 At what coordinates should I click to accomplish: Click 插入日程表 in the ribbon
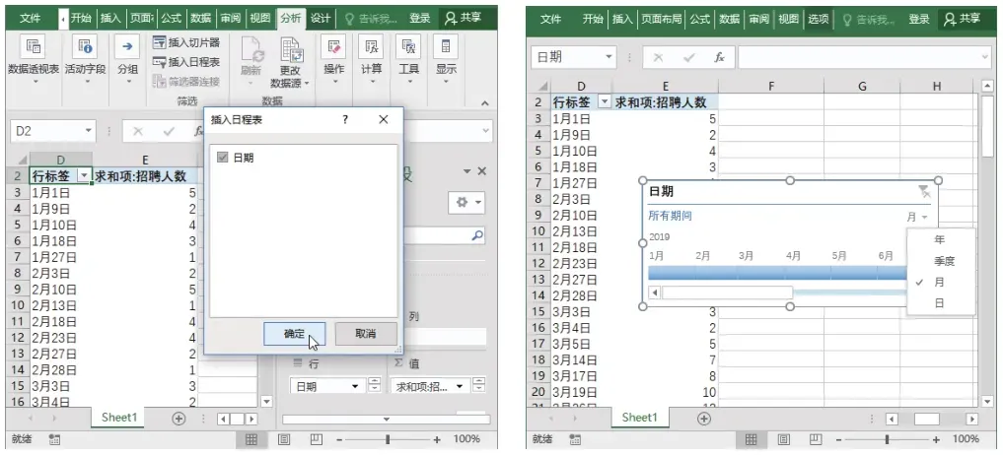tap(186, 62)
